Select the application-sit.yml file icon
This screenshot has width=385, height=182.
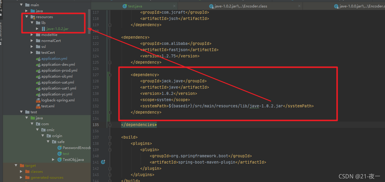pyautogui.click(x=38, y=76)
